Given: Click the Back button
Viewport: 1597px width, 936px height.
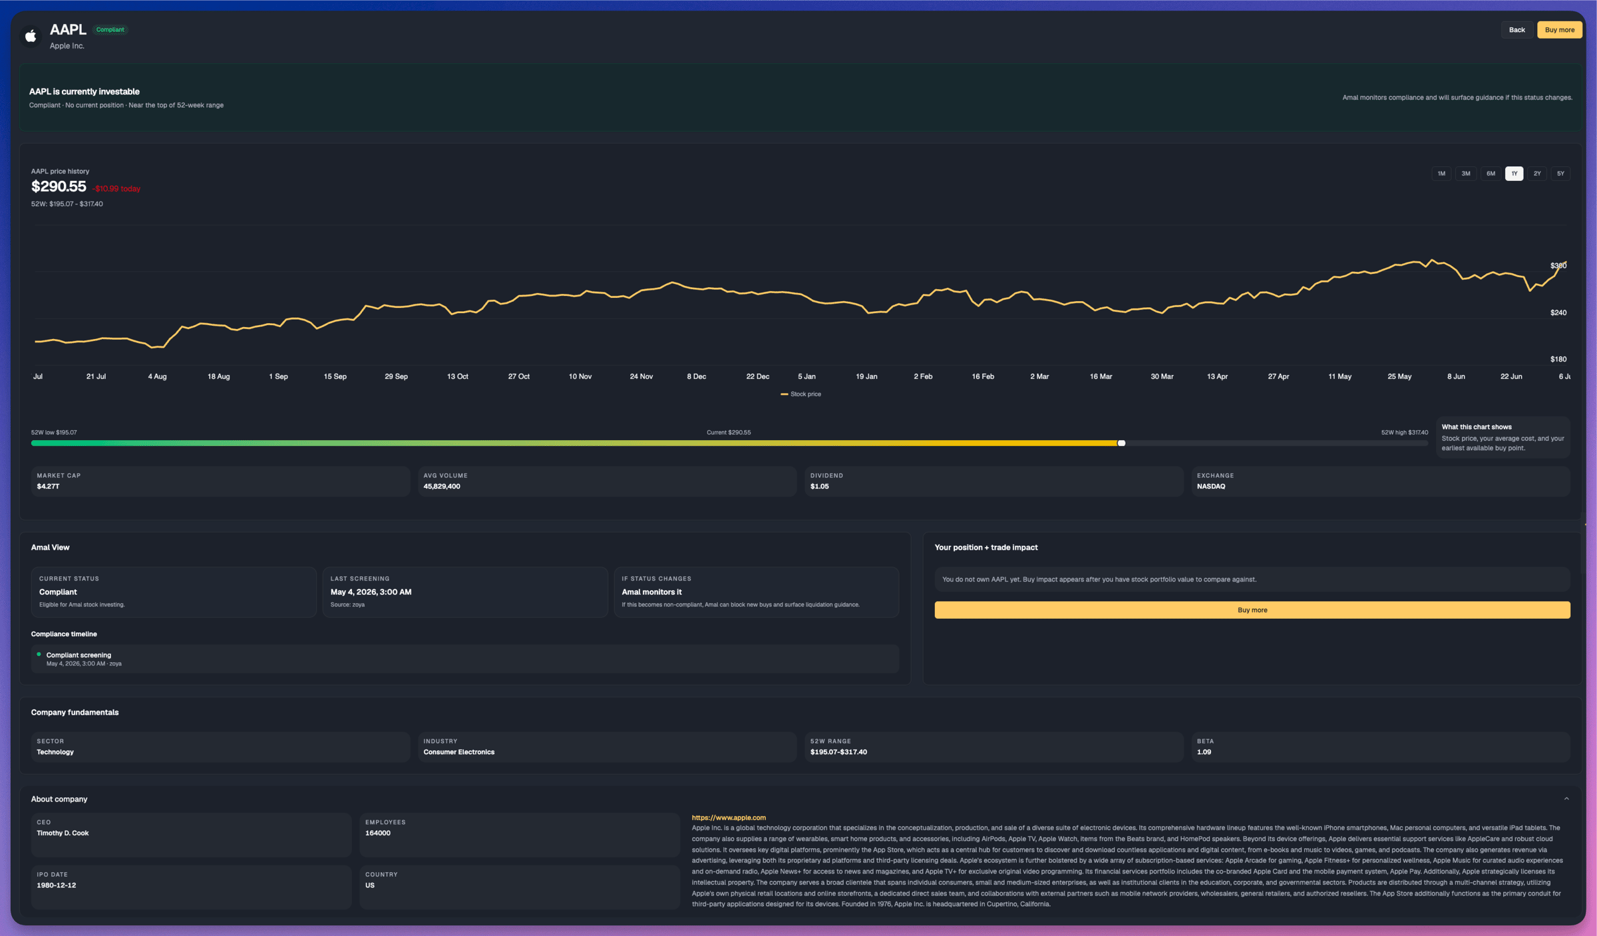Looking at the screenshot, I should pos(1516,30).
